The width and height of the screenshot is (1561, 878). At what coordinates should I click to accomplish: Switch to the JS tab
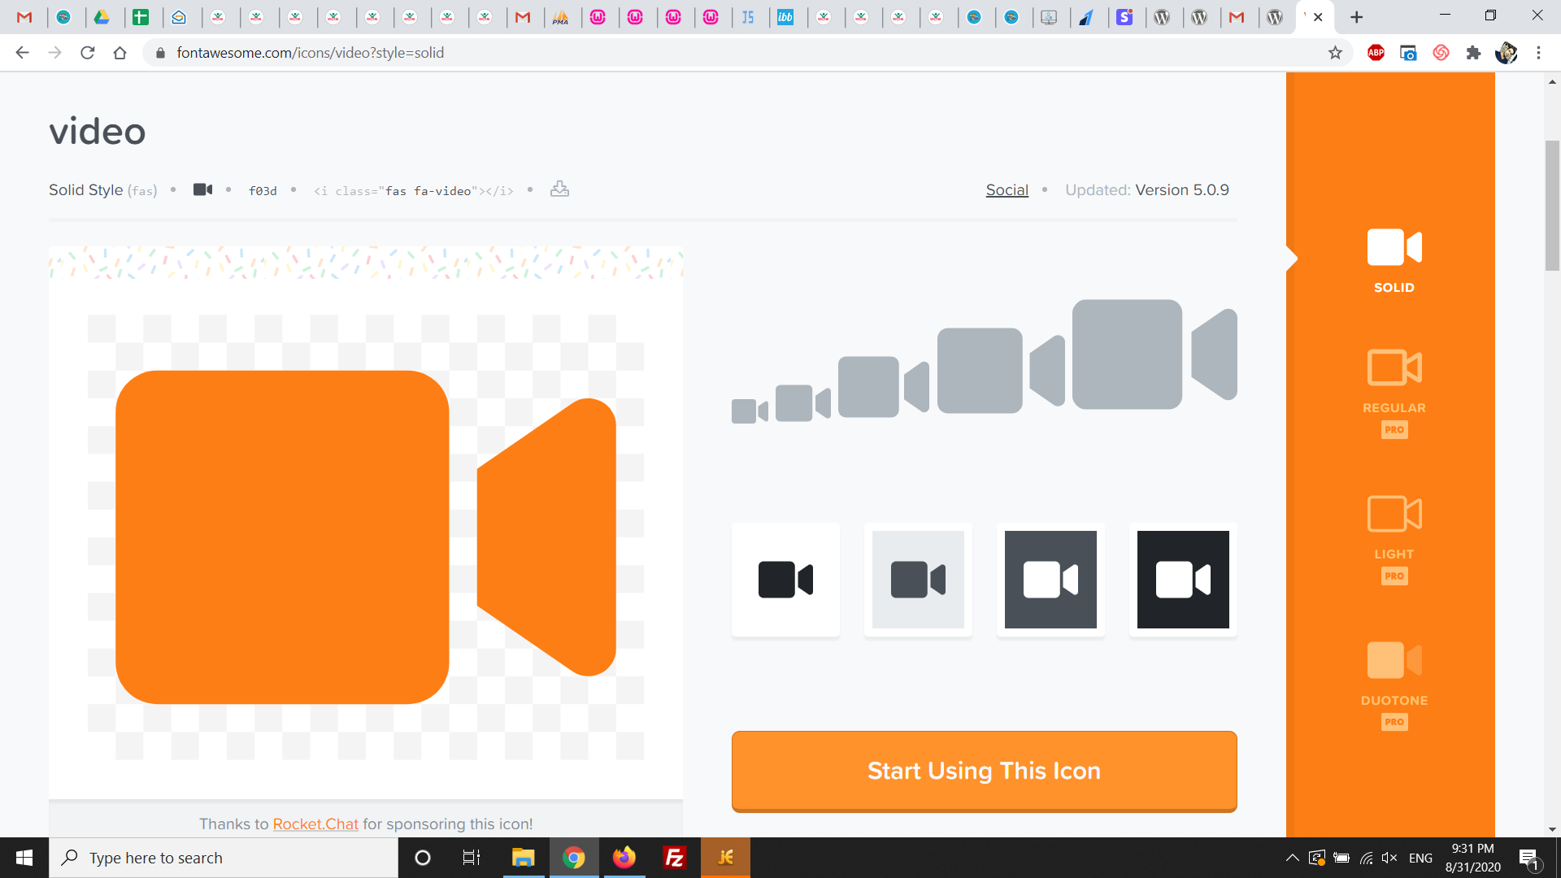(x=748, y=17)
